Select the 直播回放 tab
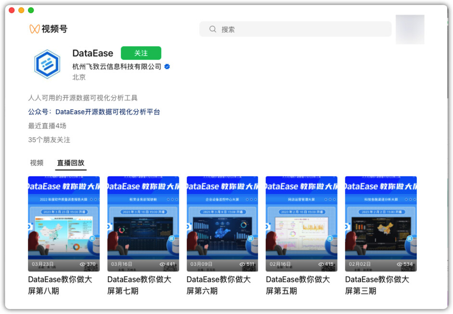The height and width of the screenshot is (314, 453). [x=71, y=163]
